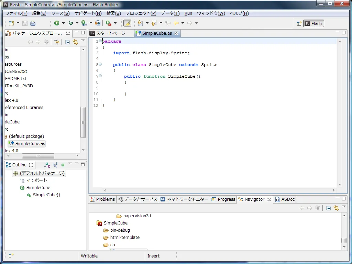Switch to the ASDoc tab
Viewport: 352px width, 264px height.
[x=285, y=199]
